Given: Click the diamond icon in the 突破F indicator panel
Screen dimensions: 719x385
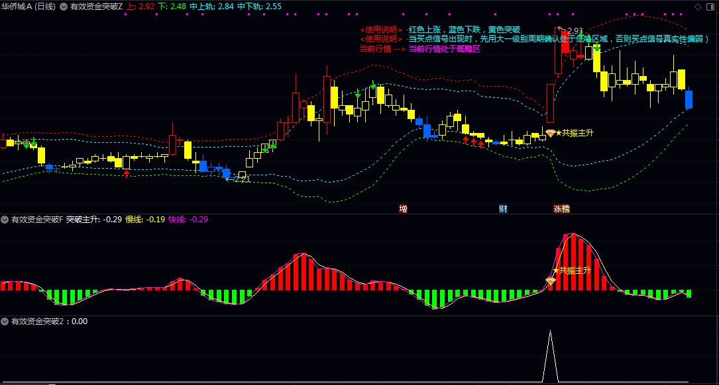Looking at the screenshot, I should coord(550,281).
